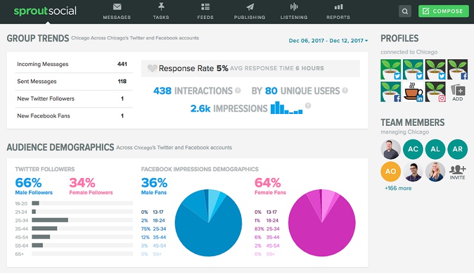Open the date range Dec 06 - Dec 12 dropdown
The width and height of the screenshot is (474, 273).
[328, 40]
